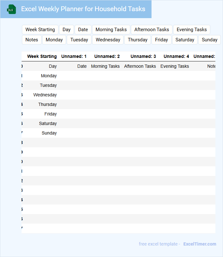Click the 'free excel template -' footer text
The width and height of the screenshot is (223, 257).
coord(159,244)
